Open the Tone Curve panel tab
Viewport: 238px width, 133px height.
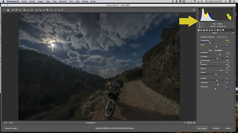pos(202,30)
